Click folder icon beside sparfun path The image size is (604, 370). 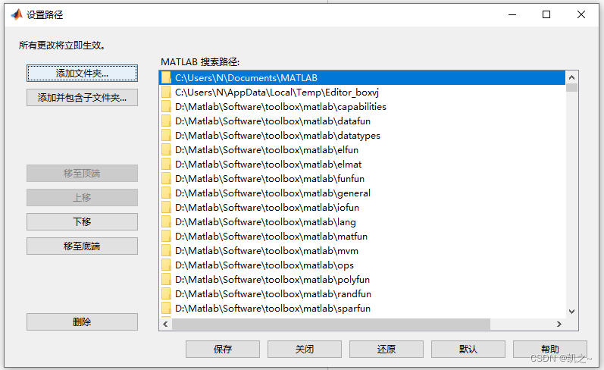tap(166, 309)
